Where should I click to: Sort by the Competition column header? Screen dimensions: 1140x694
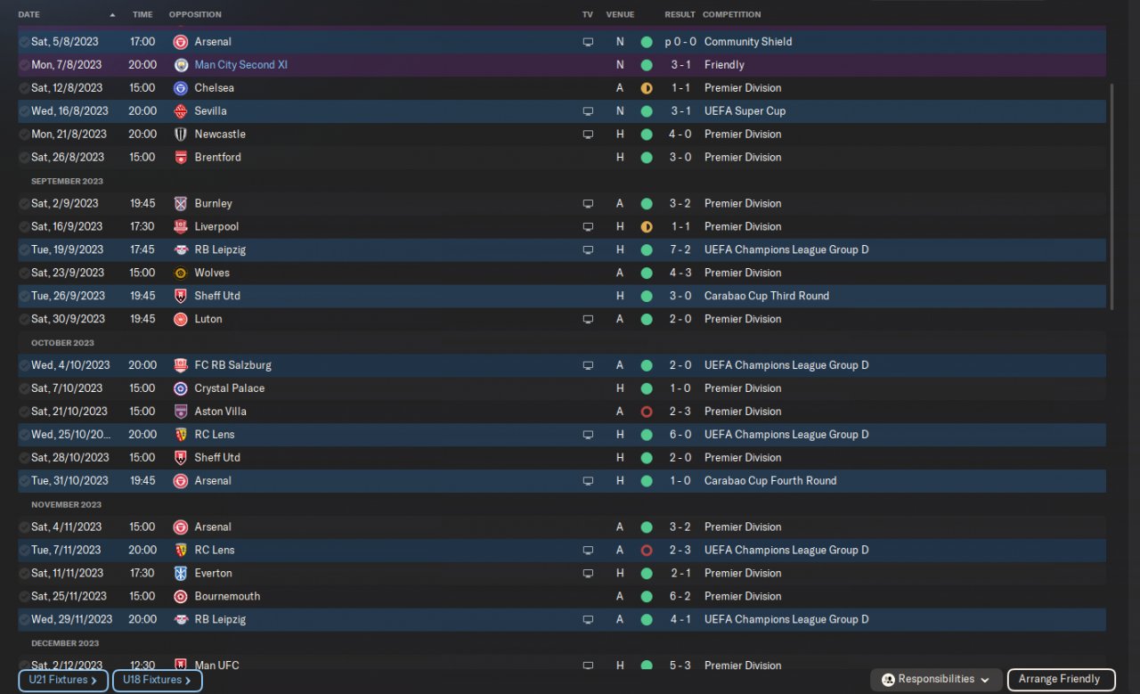[x=731, y=15]
